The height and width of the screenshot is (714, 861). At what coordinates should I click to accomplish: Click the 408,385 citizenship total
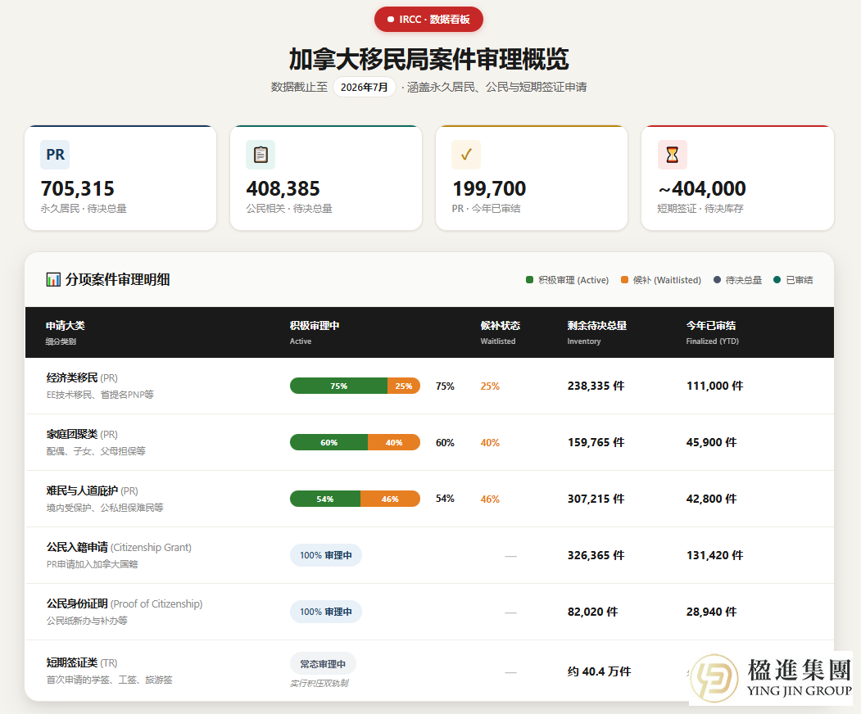coord(283,189)
